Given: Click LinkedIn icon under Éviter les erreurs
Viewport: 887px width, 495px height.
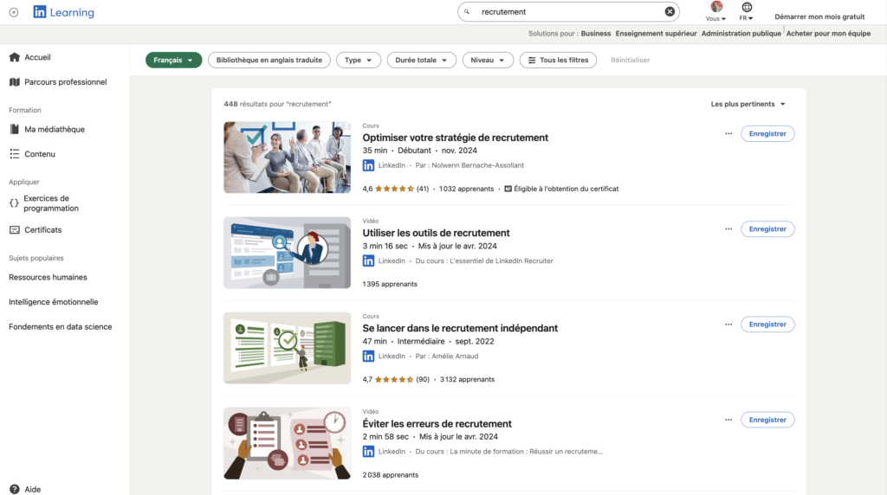Looking at the screenshot, I should point(368,452).
